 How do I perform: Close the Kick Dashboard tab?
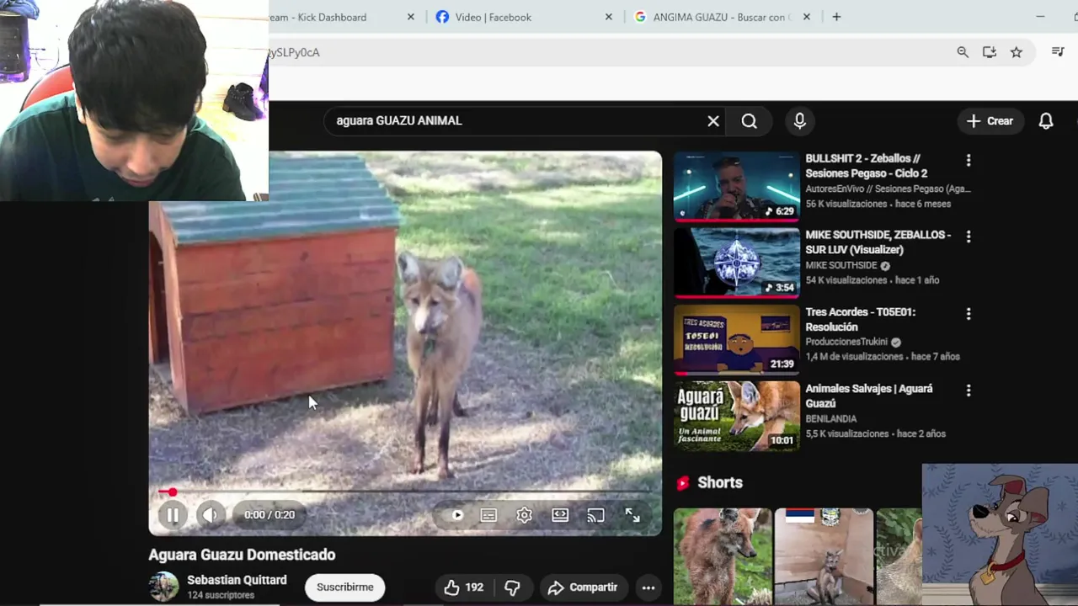coord(411,17)
